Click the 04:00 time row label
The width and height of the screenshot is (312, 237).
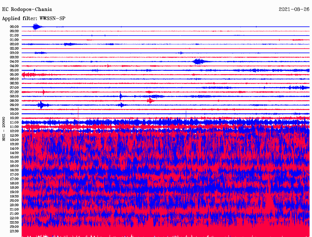(x=14, y=62)
